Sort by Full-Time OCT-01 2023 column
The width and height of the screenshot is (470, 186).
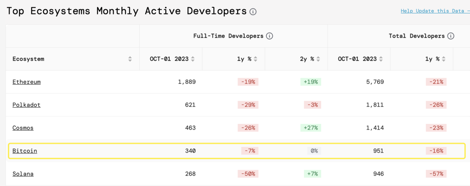pos(193,59)
